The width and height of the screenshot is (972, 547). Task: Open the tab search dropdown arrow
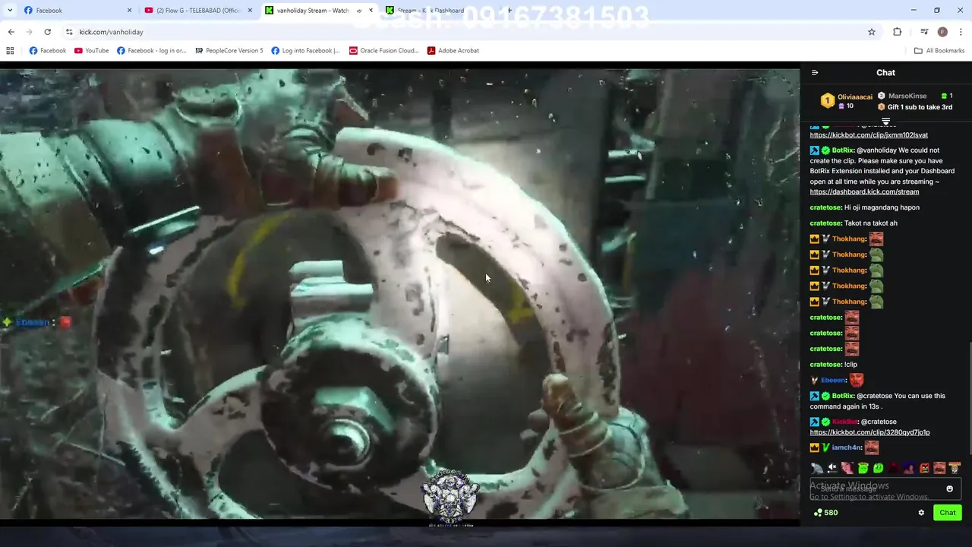tap(11, 11)
